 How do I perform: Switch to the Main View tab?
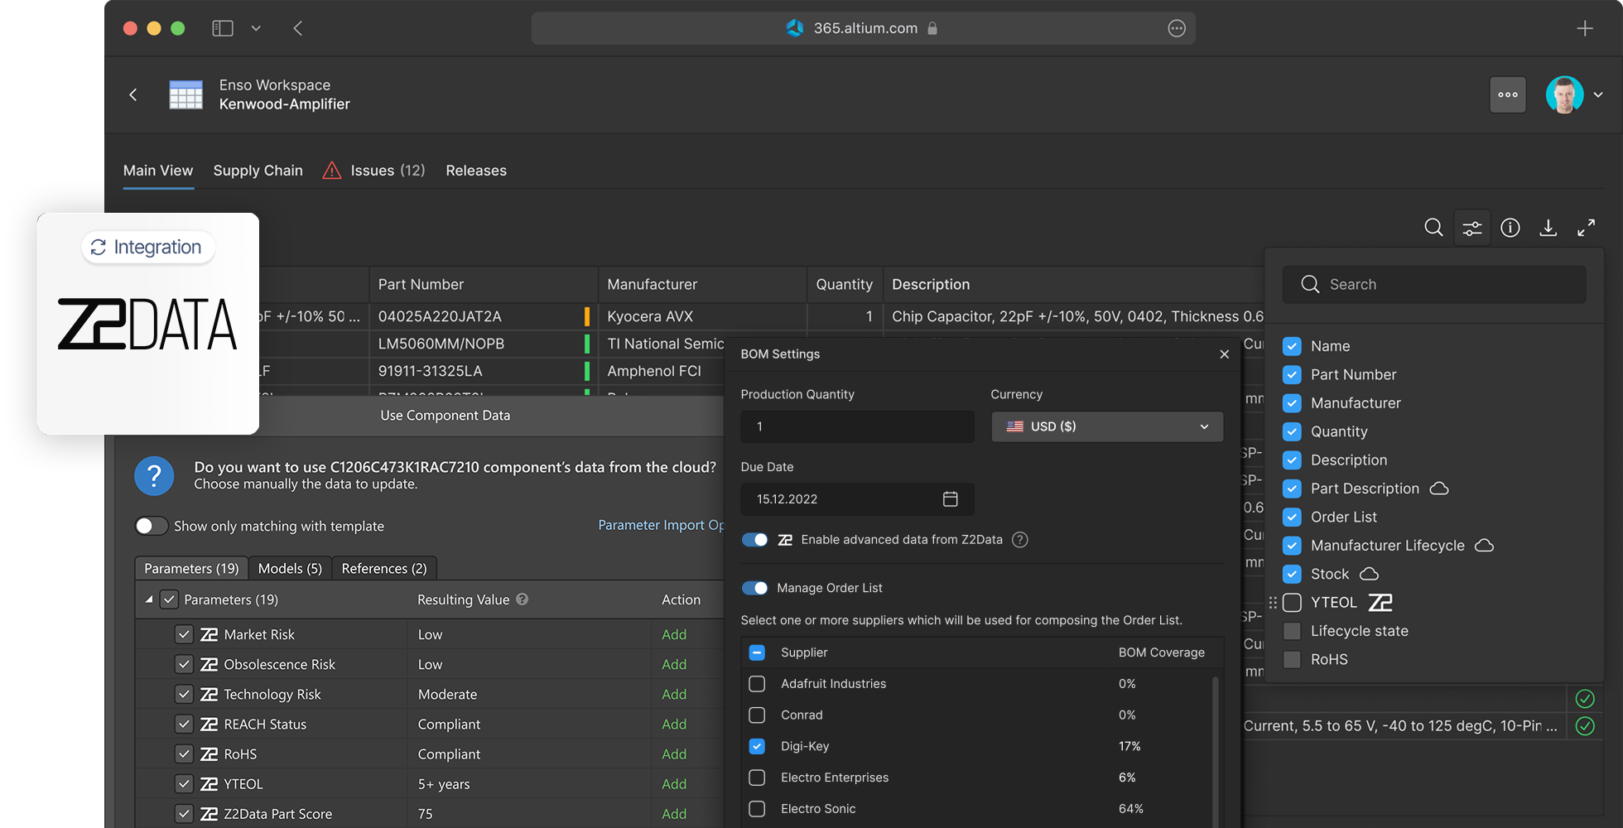[158, 171]
